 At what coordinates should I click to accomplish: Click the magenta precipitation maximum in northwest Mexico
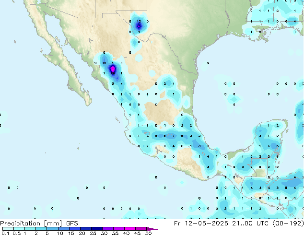click(x=113, y=69)
